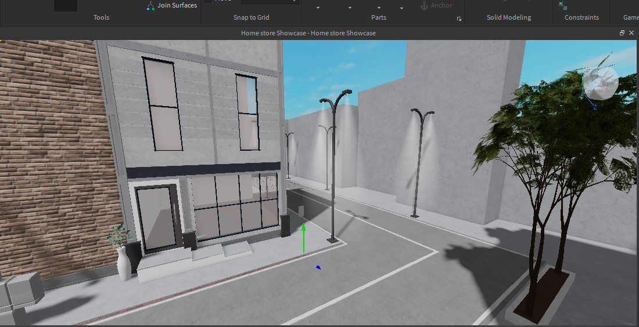
Task: Open the Parts group dialog launcher
Action: pyautogui.click(x=459, y=19)
